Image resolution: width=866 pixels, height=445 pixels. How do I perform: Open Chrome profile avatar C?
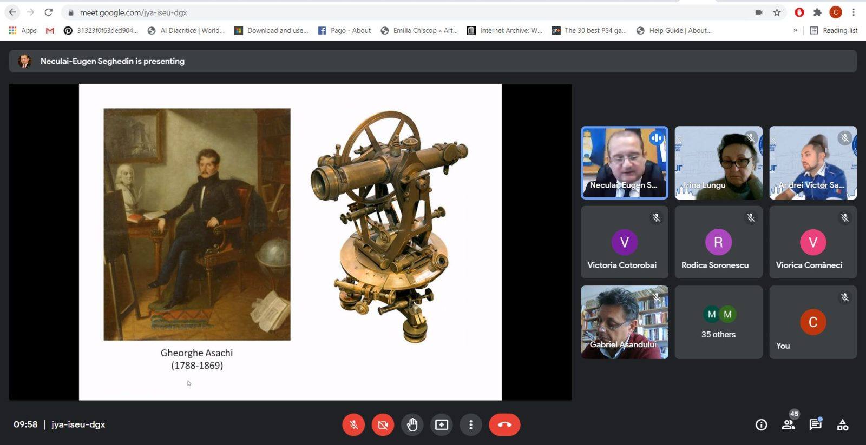[x=836, y=12]
